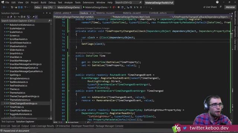Click the Solution Explorer horizontal scrollbar
Image resolution: width=238 pixels, height=133 pixels.
click(25, 119)
